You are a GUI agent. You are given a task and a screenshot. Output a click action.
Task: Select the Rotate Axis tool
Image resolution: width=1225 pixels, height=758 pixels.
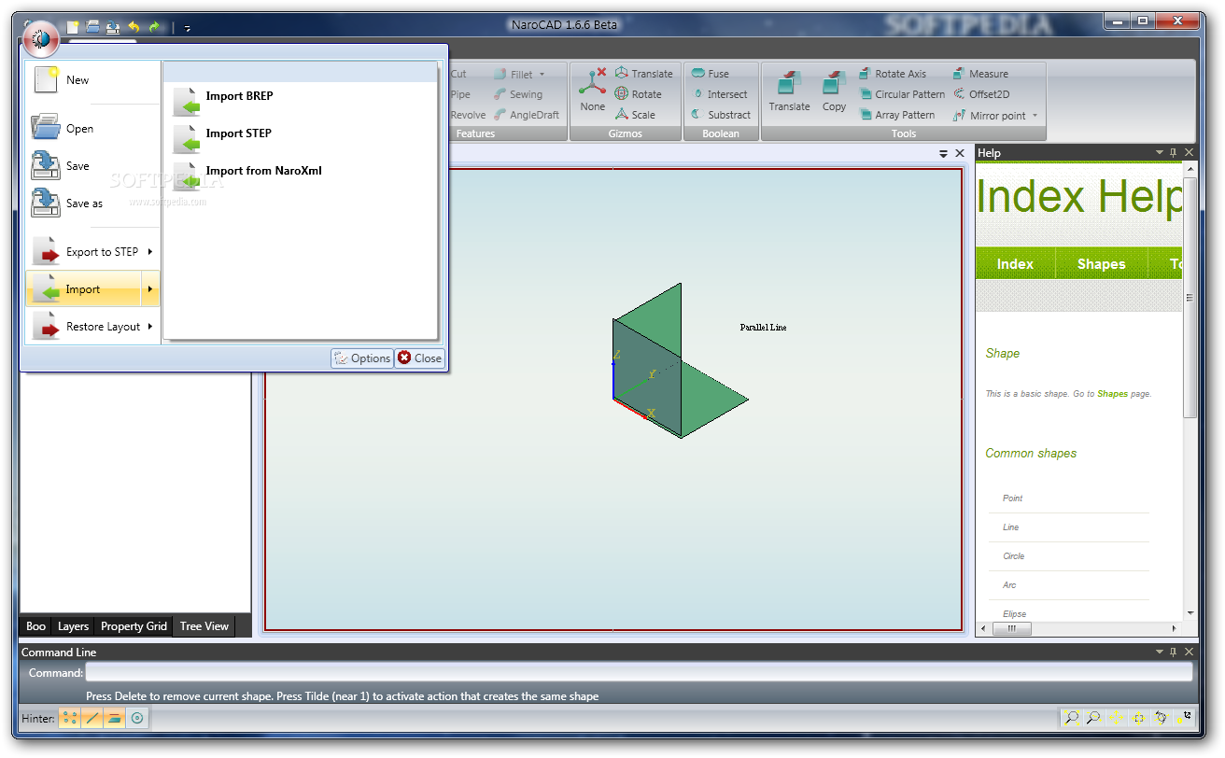point(893,74)
